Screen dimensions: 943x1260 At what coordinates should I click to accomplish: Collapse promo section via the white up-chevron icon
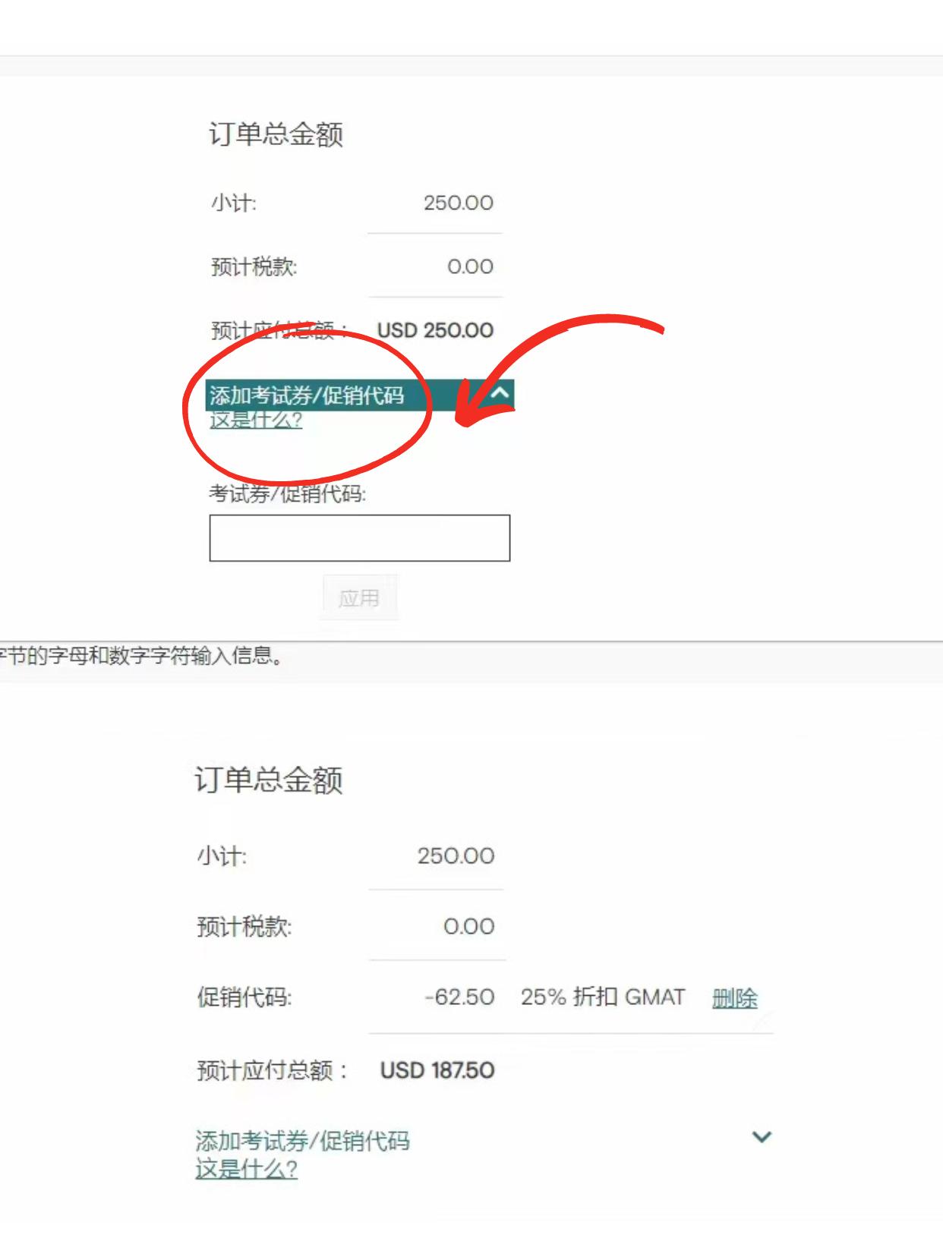point(500,393)
